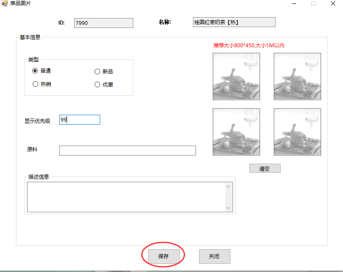Click the 类型 group label

33,59
